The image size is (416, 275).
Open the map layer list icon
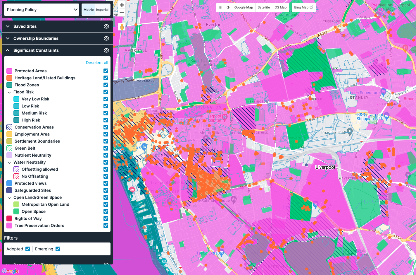pos(220,7)
